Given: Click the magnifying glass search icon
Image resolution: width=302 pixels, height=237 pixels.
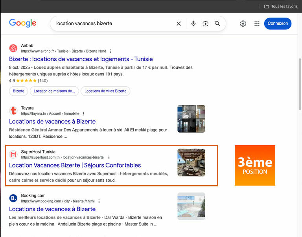Looking at the screenshot, I should pos(217,24).
